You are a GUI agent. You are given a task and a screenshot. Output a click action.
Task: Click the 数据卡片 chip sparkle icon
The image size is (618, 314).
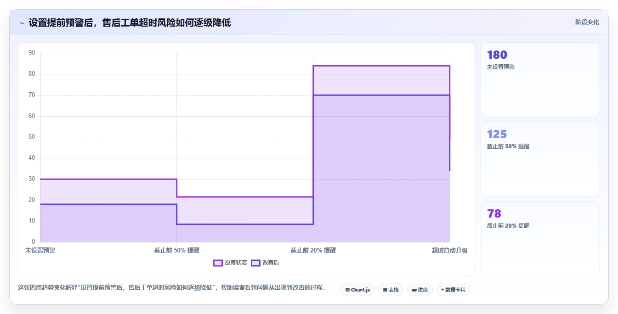442,290
